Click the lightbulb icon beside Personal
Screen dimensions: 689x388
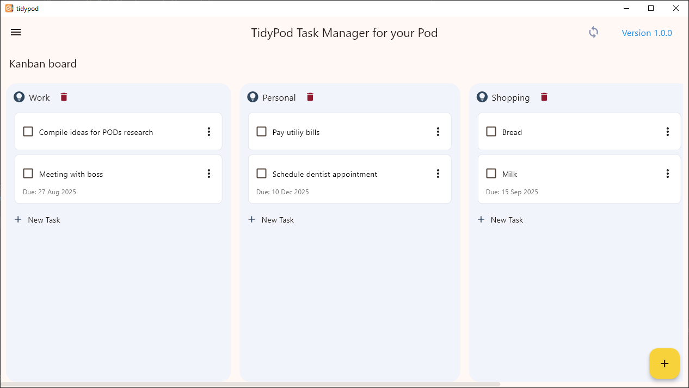pyautogui.click(x=253, y=97)
